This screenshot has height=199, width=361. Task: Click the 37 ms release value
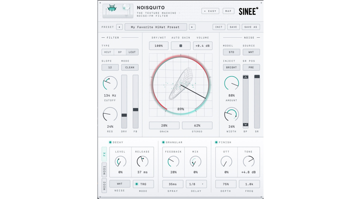142,172
